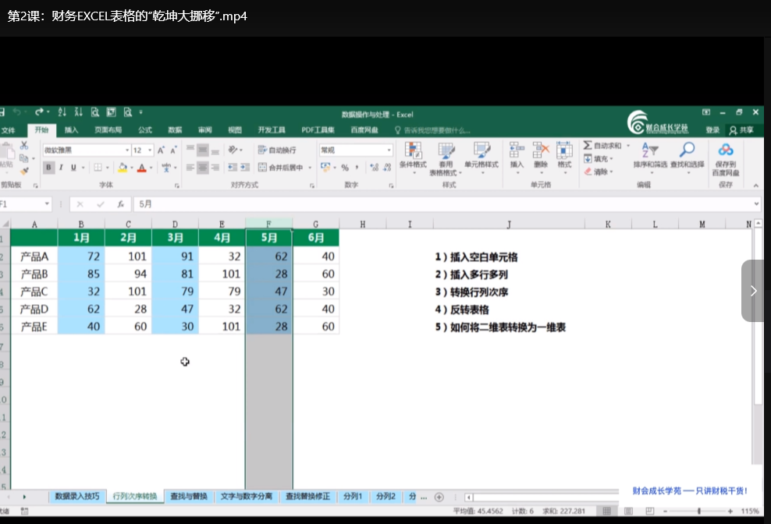This screenshot has height=524, width=771.
Task: Align text left
Action: tap(190, 168)
